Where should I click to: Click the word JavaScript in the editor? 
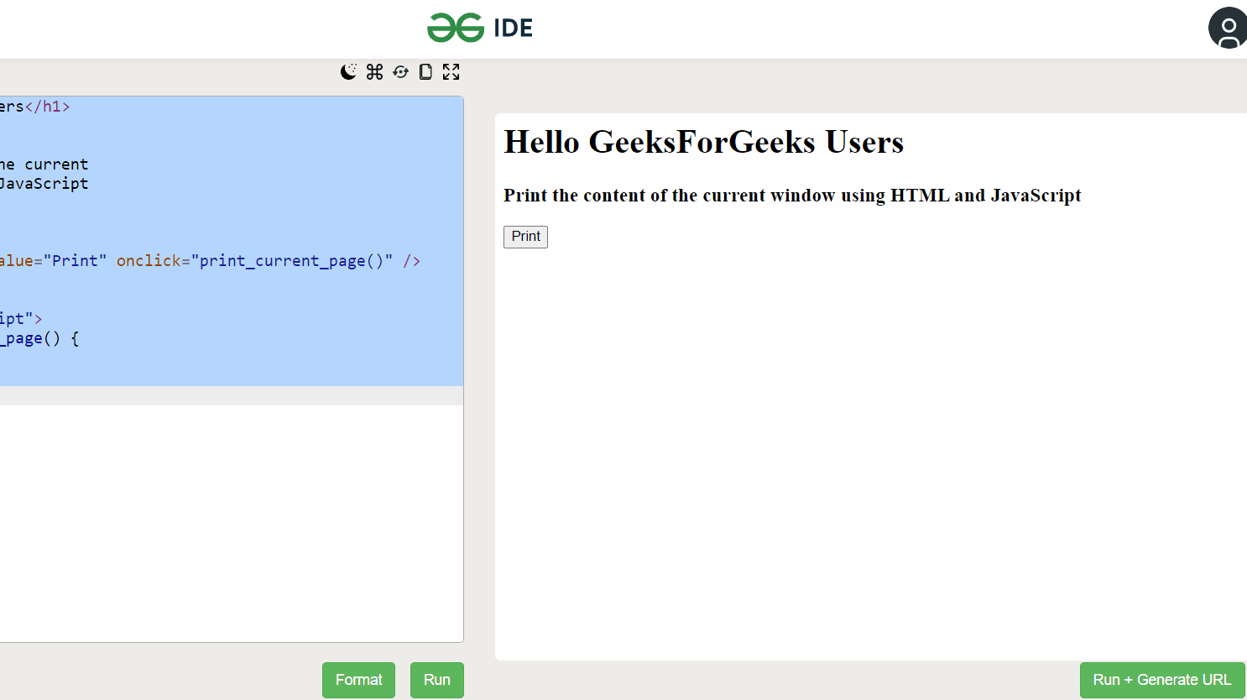coord(44,184)
